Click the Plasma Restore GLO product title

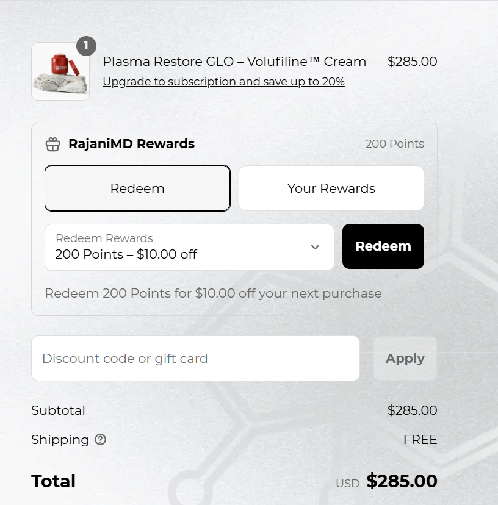234,62
